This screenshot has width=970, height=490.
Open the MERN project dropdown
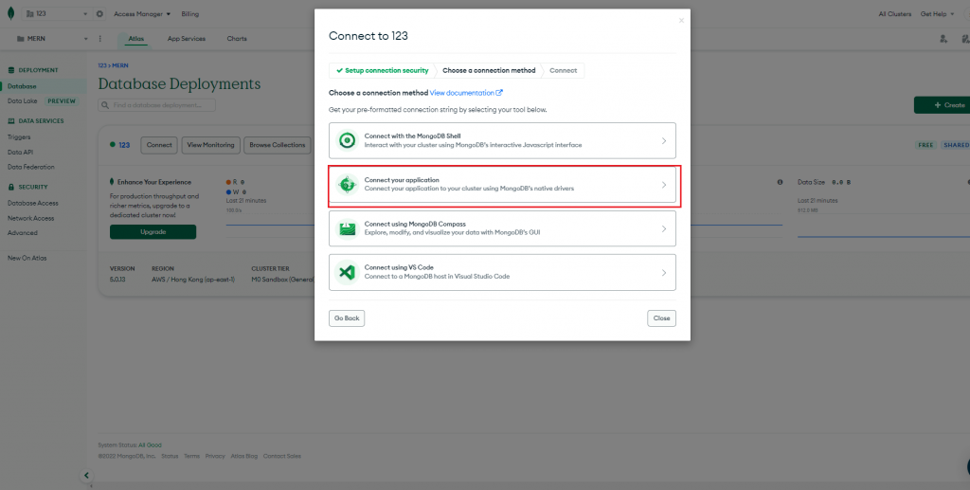[52, 38]
